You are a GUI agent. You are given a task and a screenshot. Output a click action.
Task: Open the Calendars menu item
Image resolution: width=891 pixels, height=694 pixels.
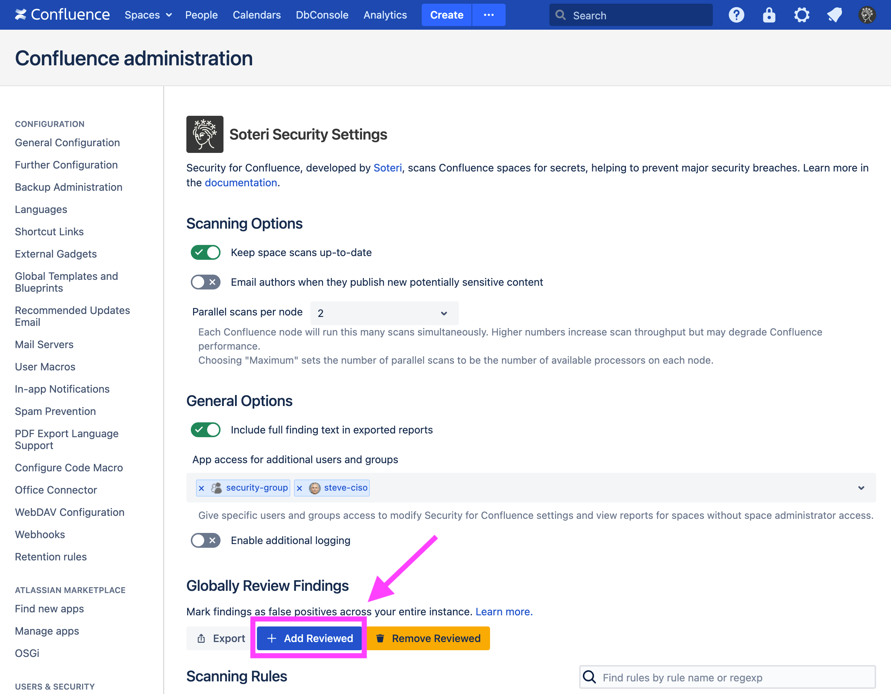[x=257, y=15]
